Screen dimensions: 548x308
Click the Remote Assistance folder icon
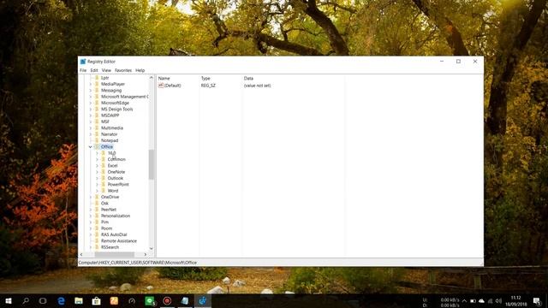tap(97, 241)
